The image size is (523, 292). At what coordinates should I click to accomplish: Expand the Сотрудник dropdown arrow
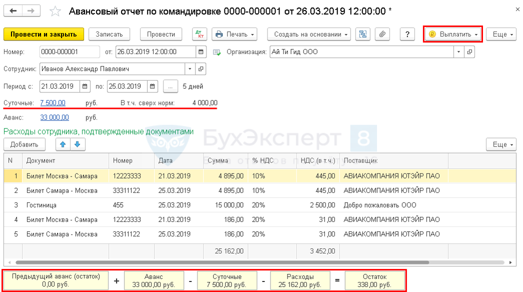[190, 68]
